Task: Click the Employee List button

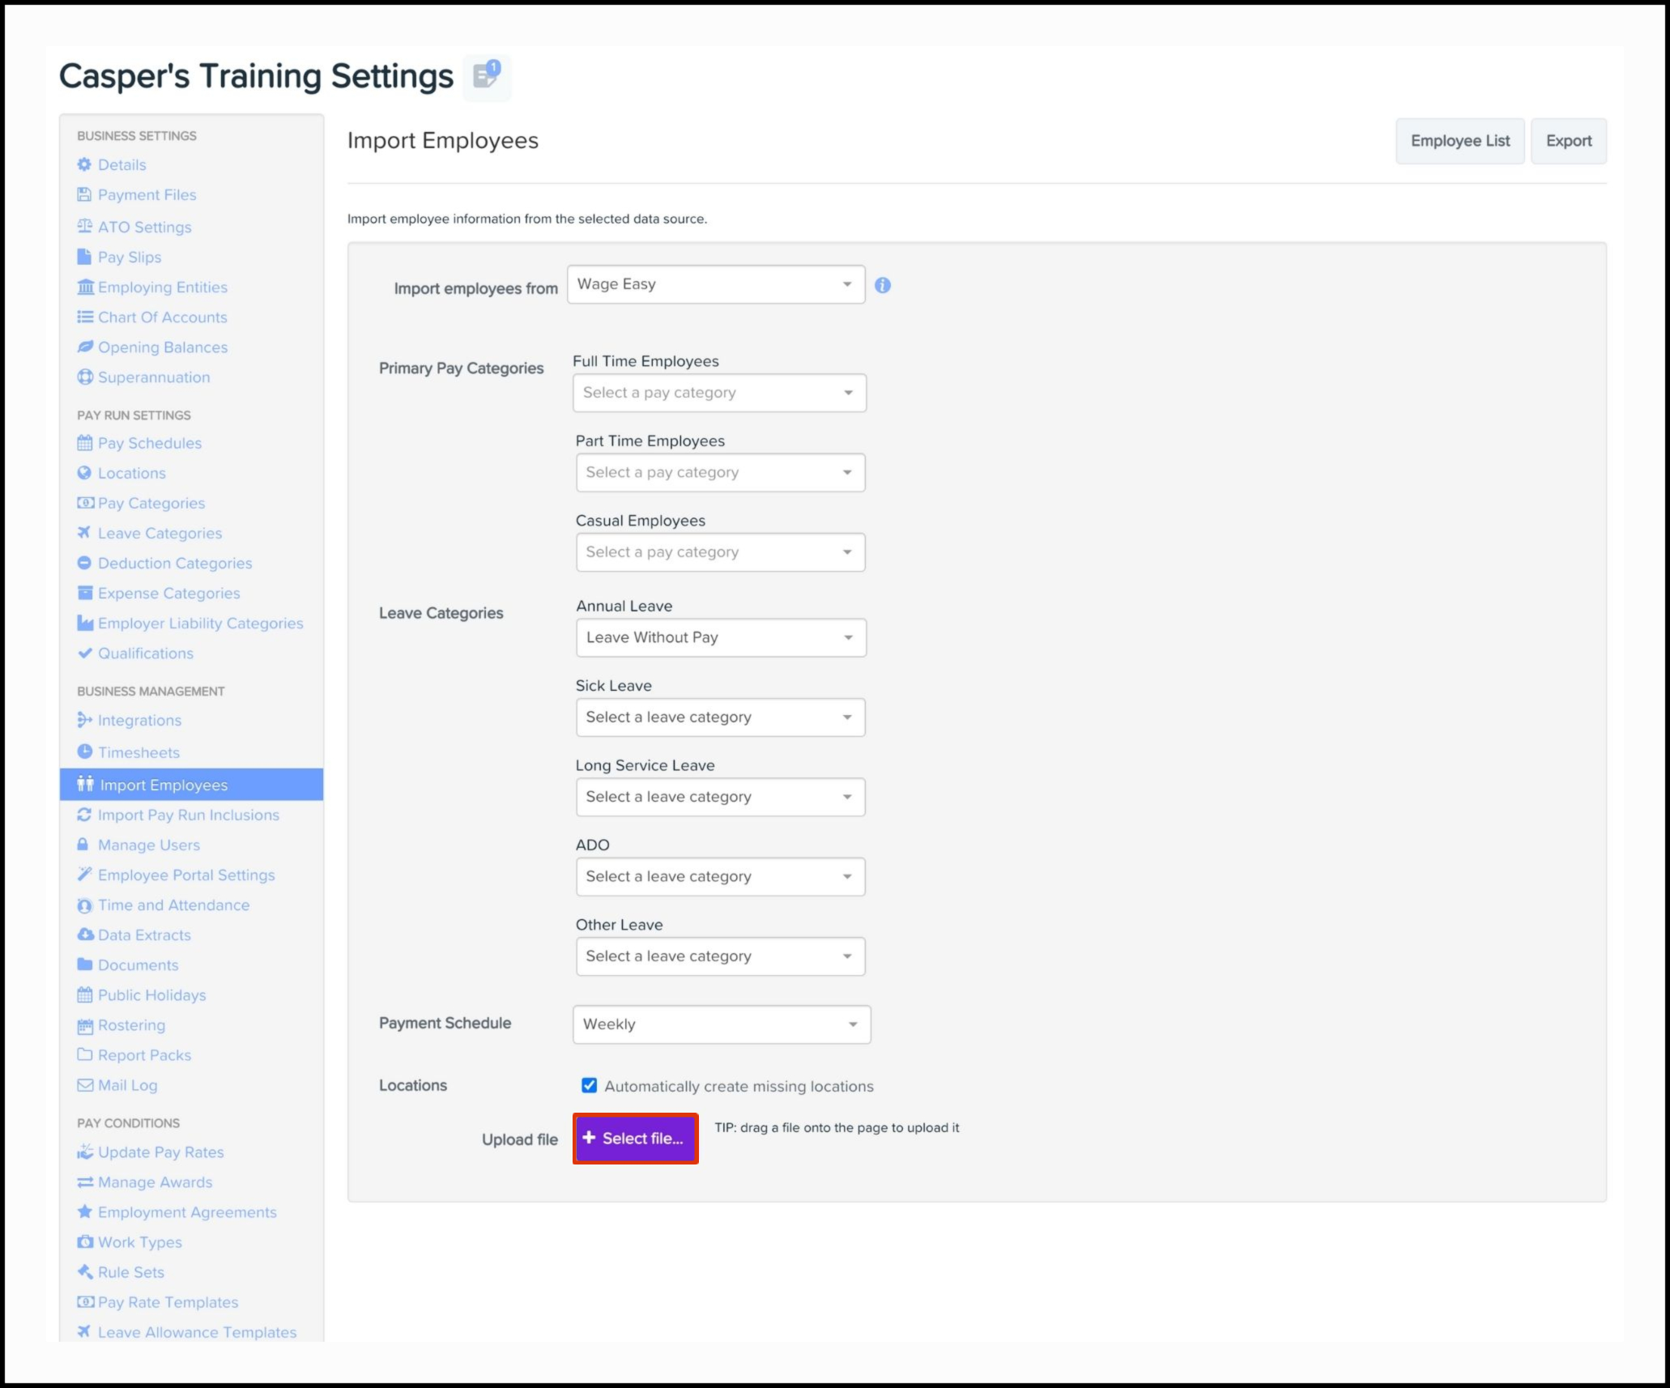Action: coord(1459,141)
